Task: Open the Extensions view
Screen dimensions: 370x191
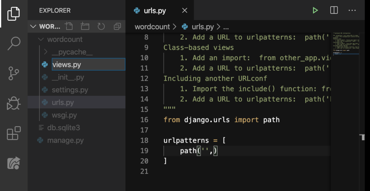Action: tap(14, 133)
